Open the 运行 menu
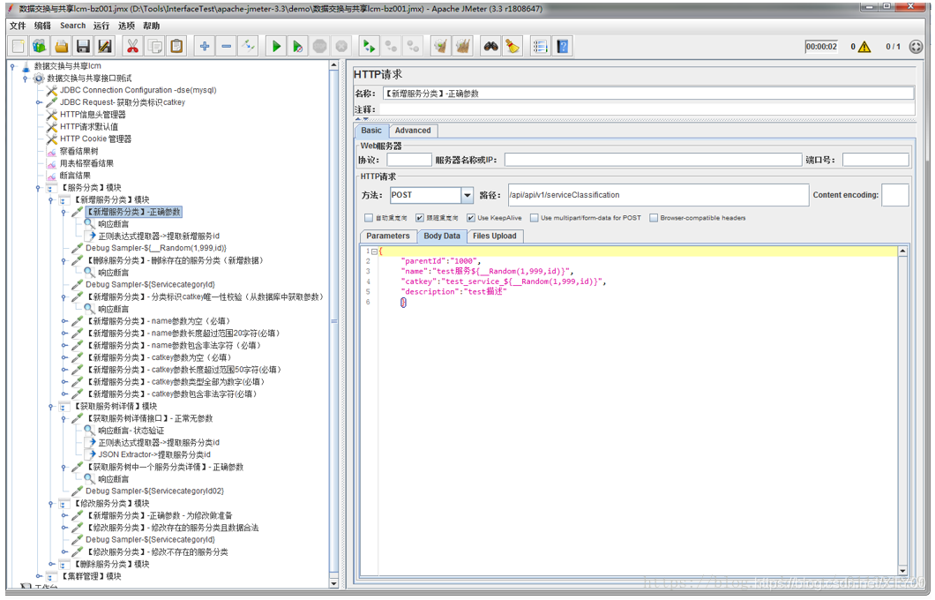Viewport: 935px width, 600px height. pos(101,26)
